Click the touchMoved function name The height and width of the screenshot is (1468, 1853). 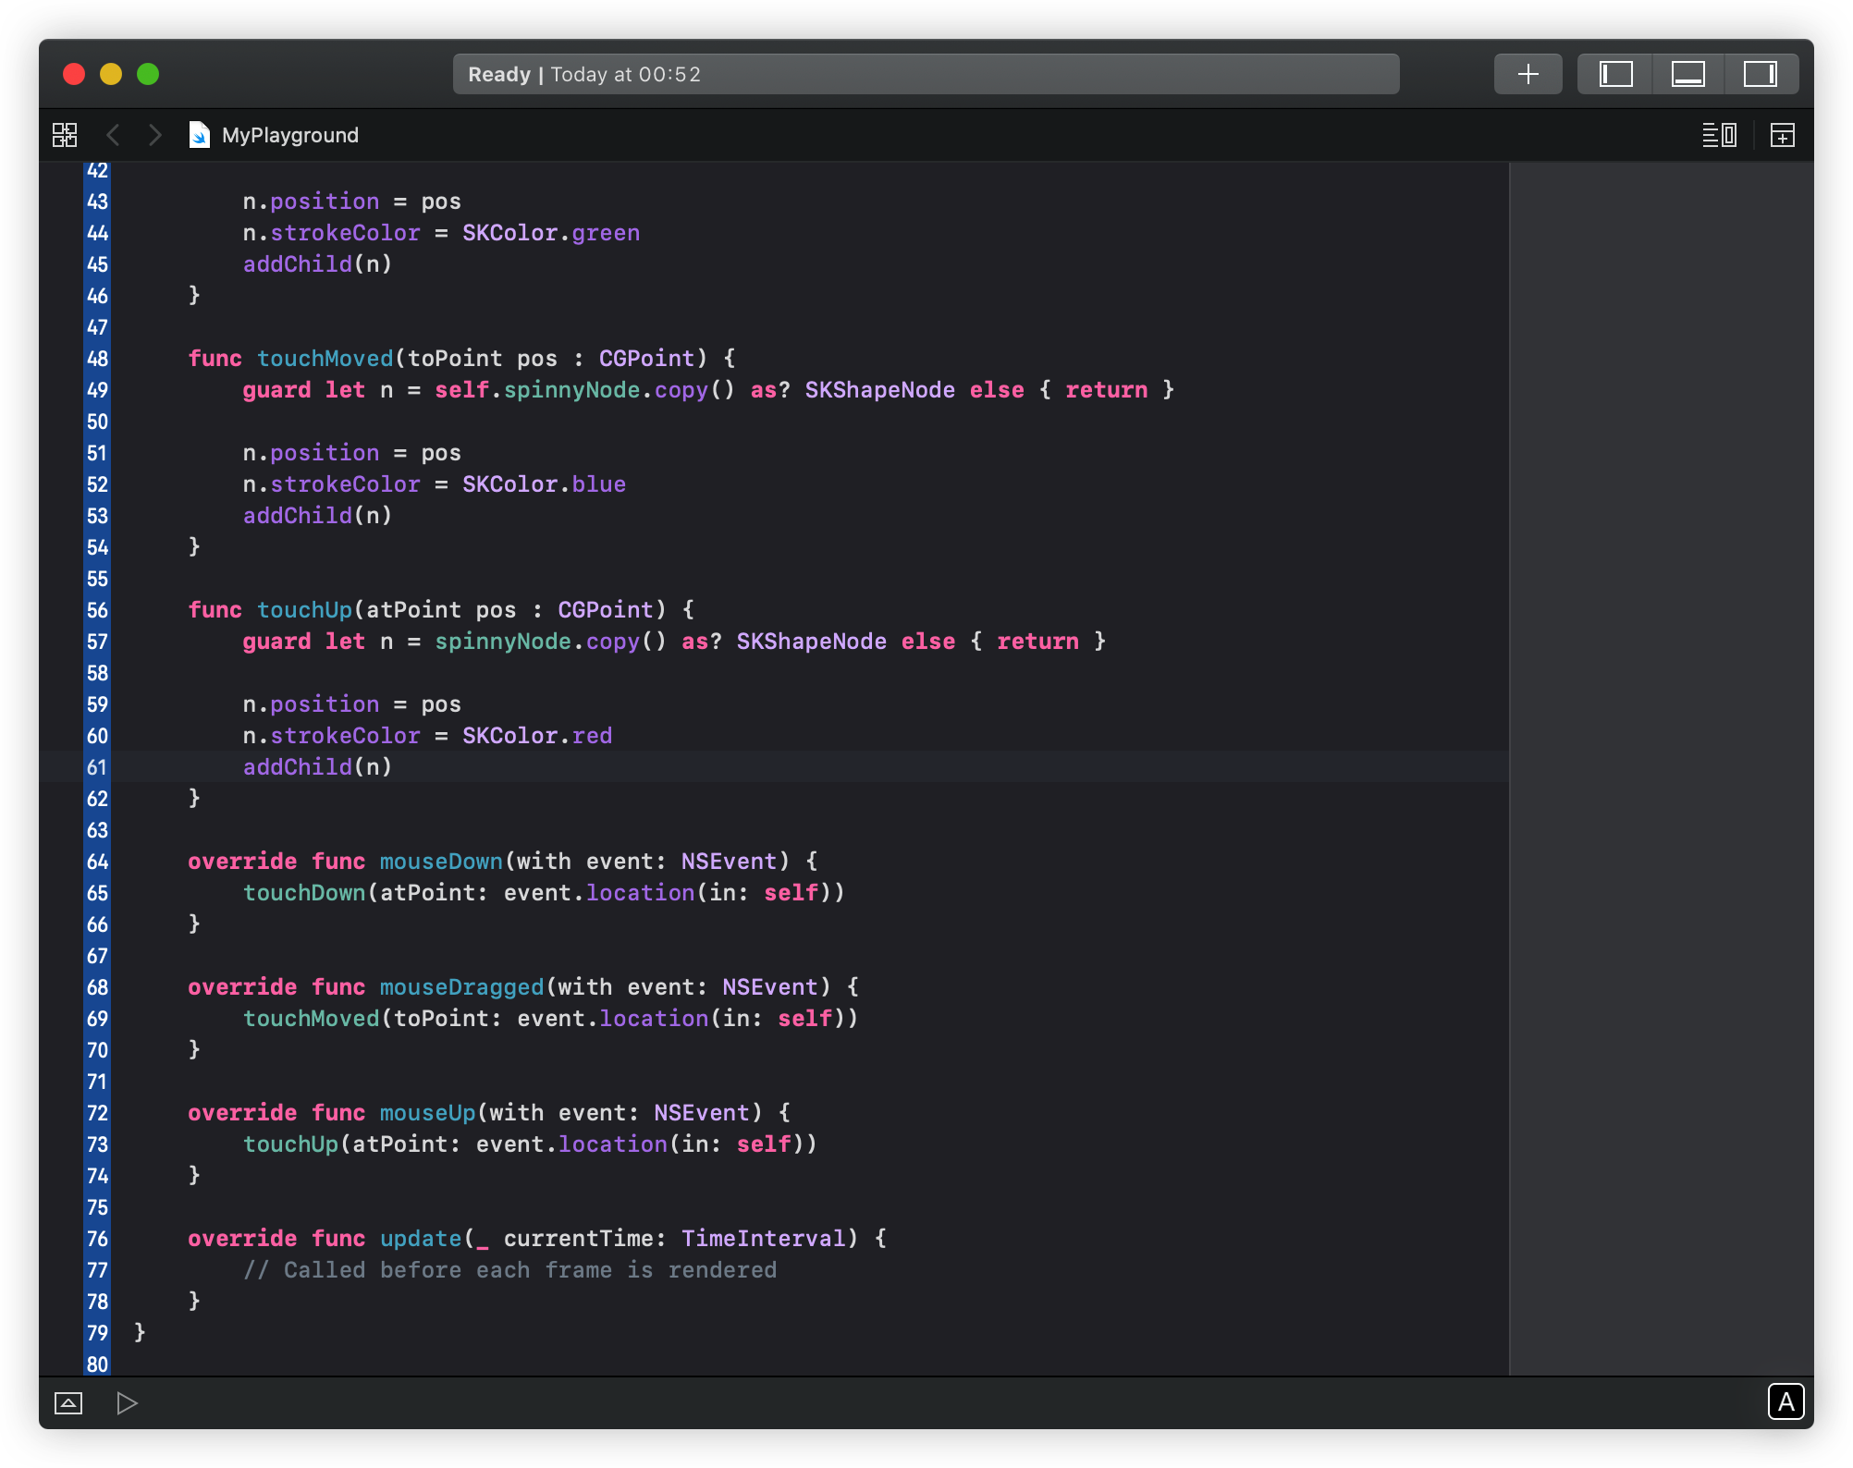click(325, 359)
